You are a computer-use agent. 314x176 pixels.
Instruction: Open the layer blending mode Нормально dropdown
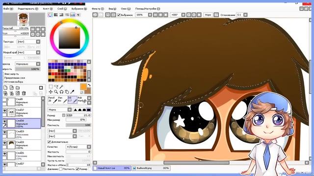[28, 64]
